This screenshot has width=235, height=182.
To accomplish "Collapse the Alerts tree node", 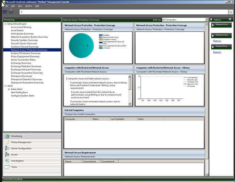I will click(5, 86).
